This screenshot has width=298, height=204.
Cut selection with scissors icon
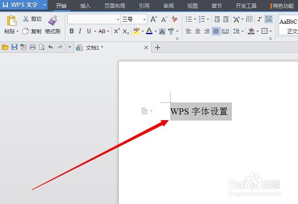[26, 19]
